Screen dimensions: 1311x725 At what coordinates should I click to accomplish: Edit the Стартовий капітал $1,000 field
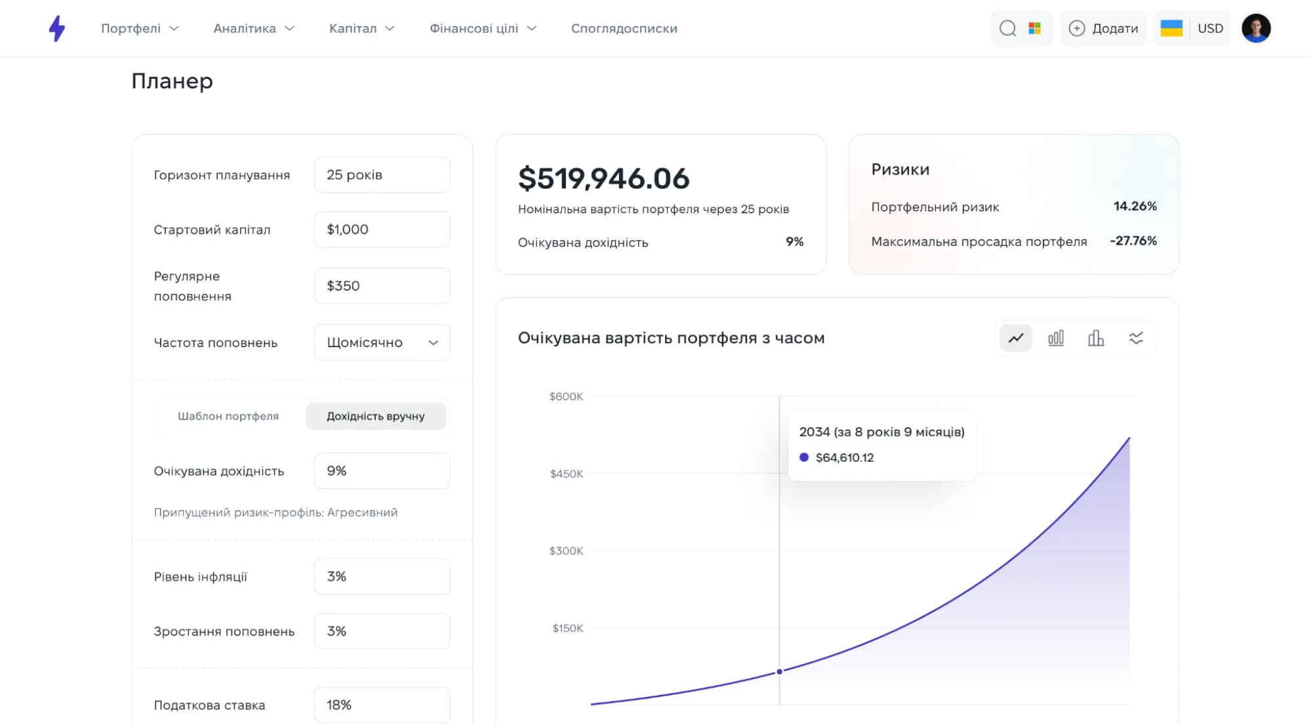point(382,229)
